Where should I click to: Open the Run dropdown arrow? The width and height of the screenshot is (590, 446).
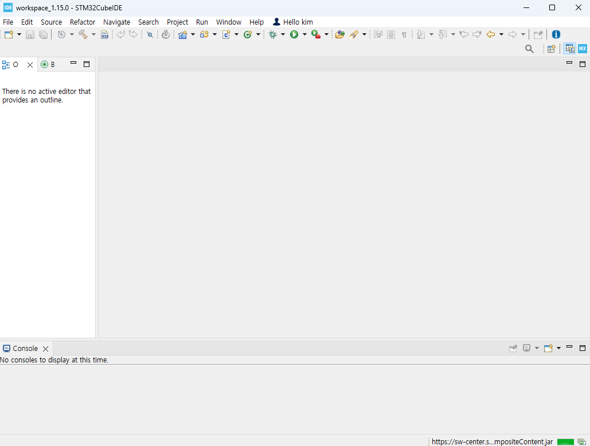[x=304, y=34]
